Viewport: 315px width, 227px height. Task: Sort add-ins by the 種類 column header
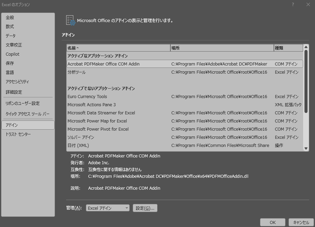tap(288, 48)
